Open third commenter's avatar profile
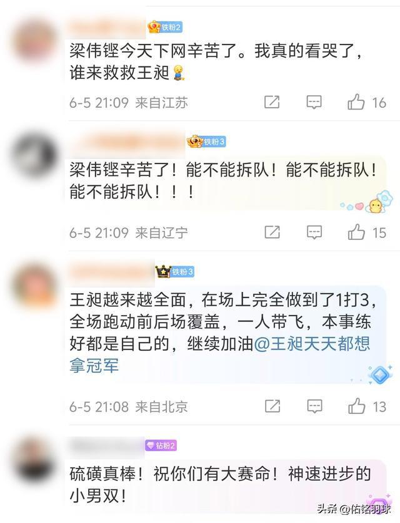This screenshot has width=400, height=523. click(35, 285)
